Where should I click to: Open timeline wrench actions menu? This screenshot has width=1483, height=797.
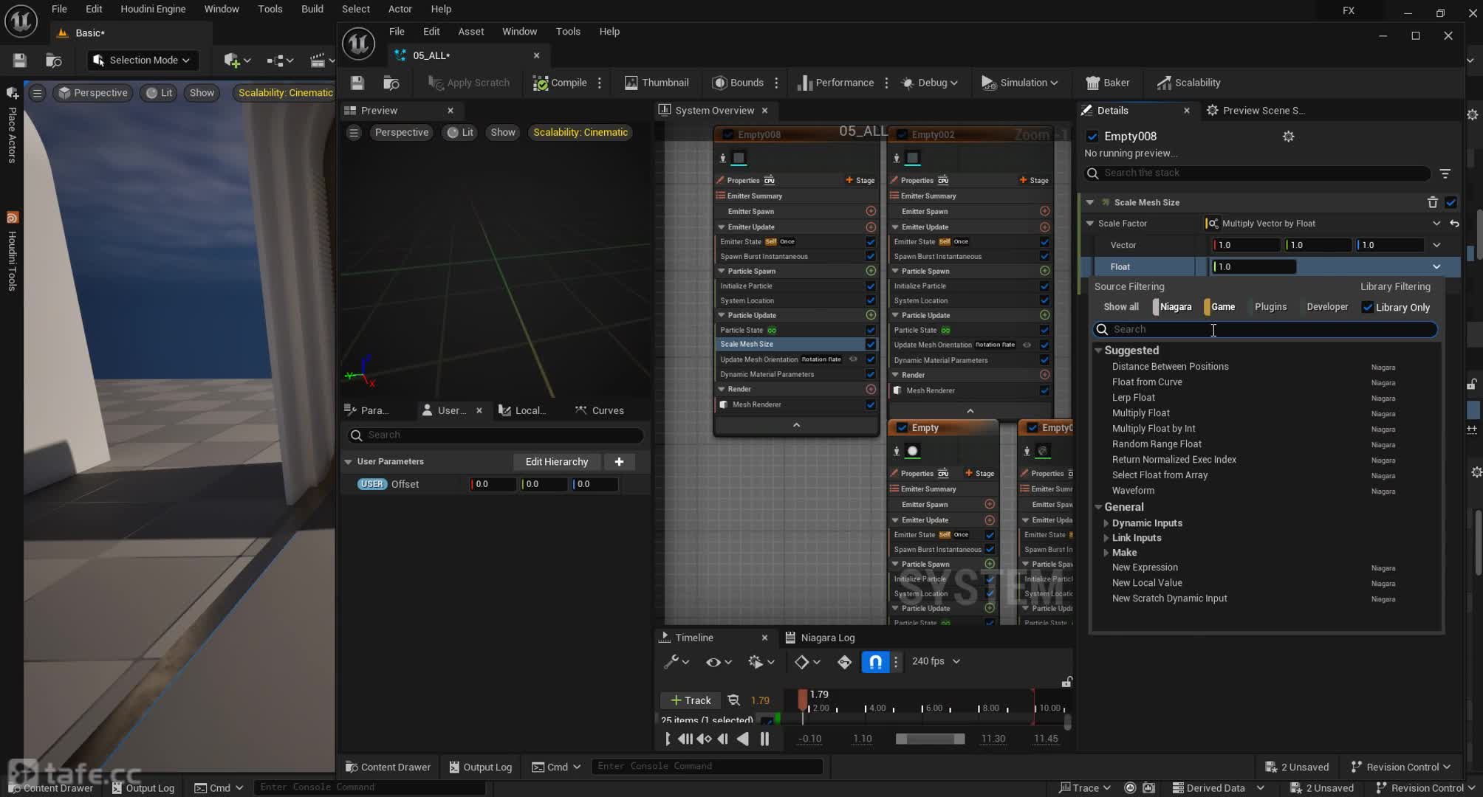click(676, 662)
